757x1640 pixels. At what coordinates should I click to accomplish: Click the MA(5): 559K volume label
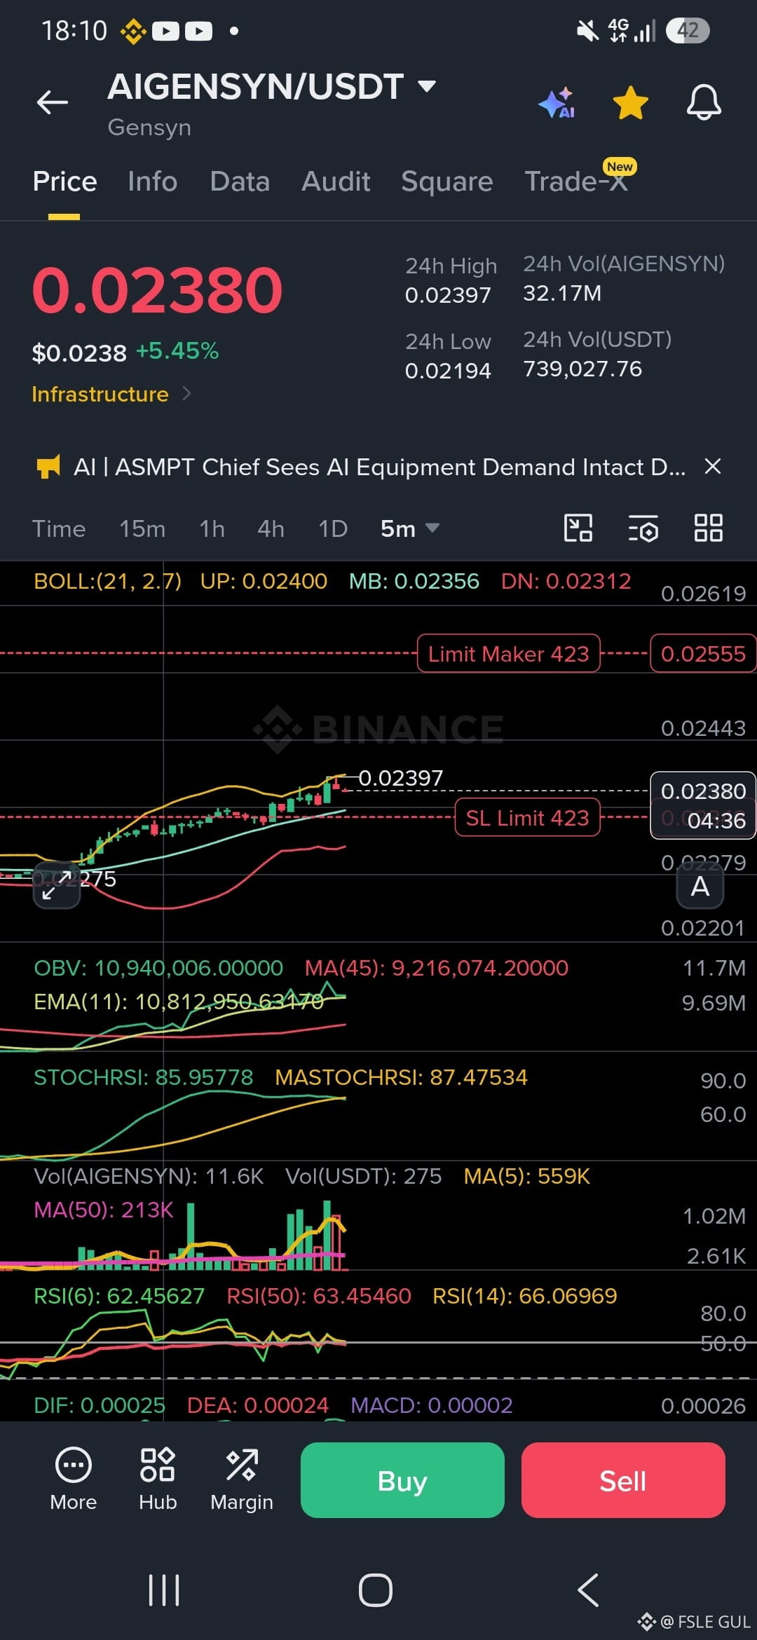tap(527, 1176)
